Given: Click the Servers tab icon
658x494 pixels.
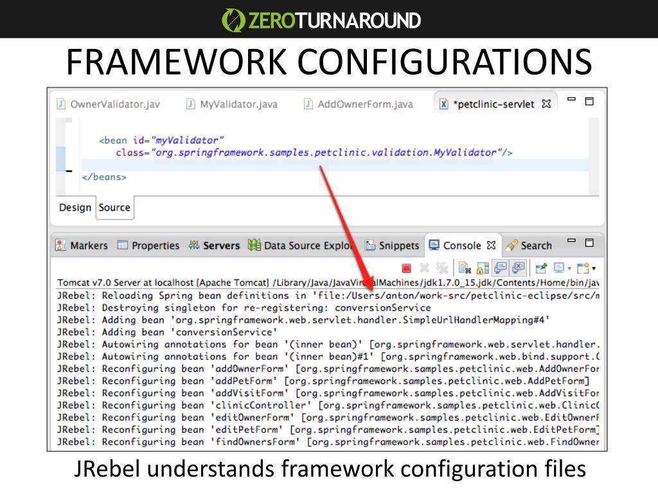Looking at the screenshot, I should coord(194,245).
